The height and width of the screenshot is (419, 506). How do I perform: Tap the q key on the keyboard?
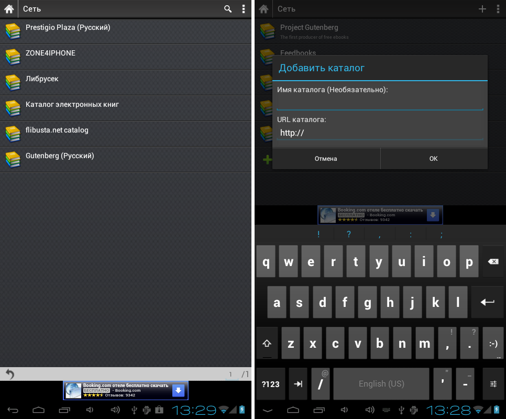click(x=266, y=261)
